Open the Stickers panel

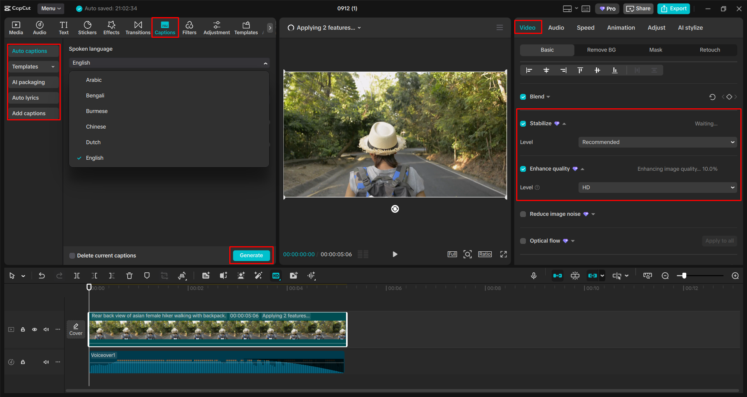click(87, 28)
